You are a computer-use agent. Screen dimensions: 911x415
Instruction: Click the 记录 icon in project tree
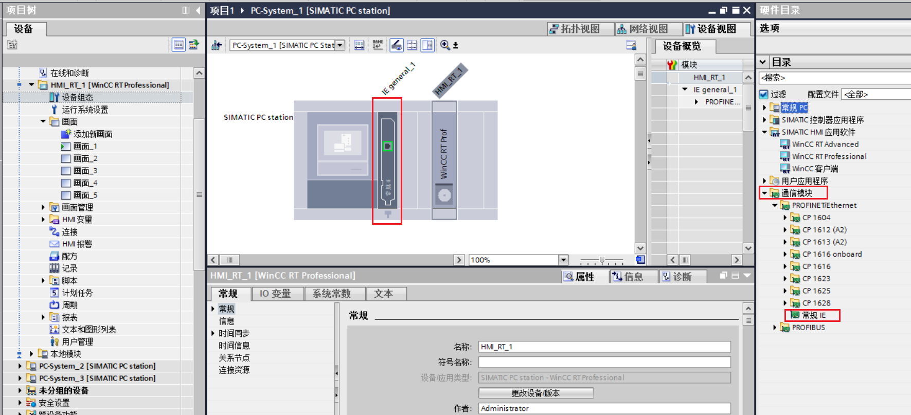coord(55,268)
